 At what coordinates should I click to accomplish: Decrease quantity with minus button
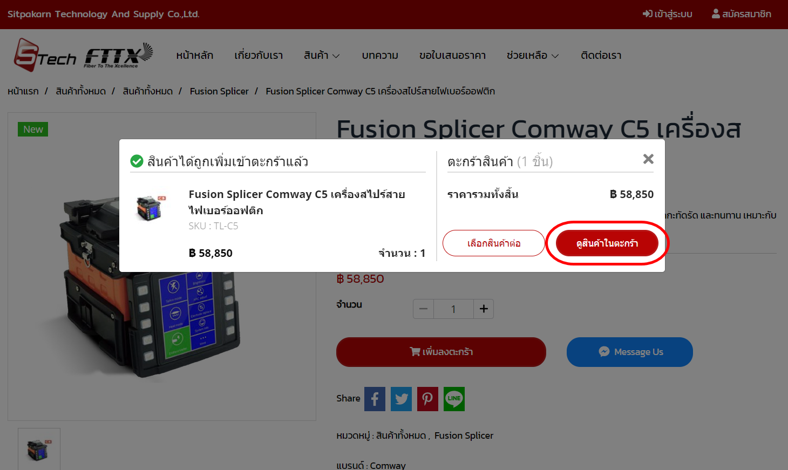coord(423,309)
